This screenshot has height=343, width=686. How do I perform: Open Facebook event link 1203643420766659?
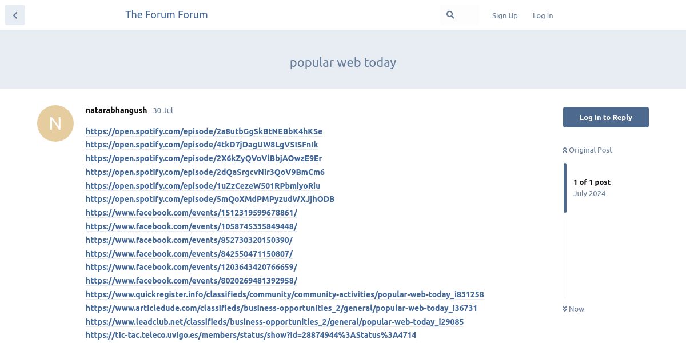coord(192,267)
